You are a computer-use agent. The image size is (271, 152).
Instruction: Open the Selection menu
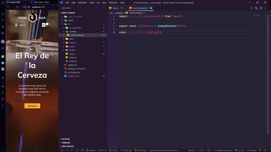(82, 3)
